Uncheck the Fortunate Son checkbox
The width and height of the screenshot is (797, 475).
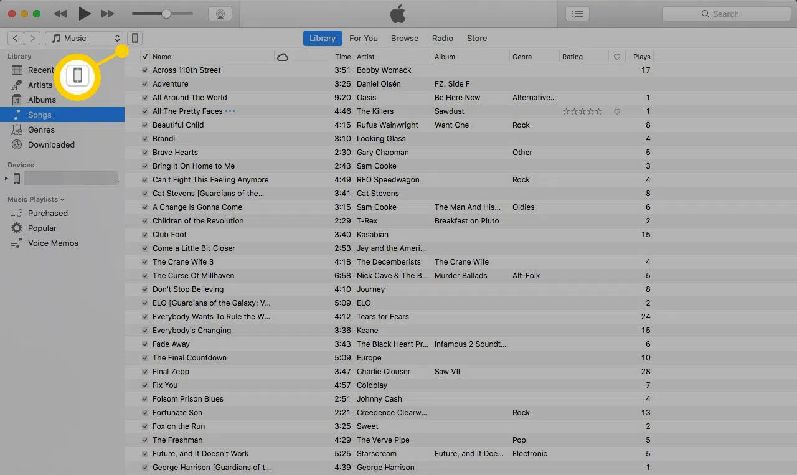tap(144, 413)
